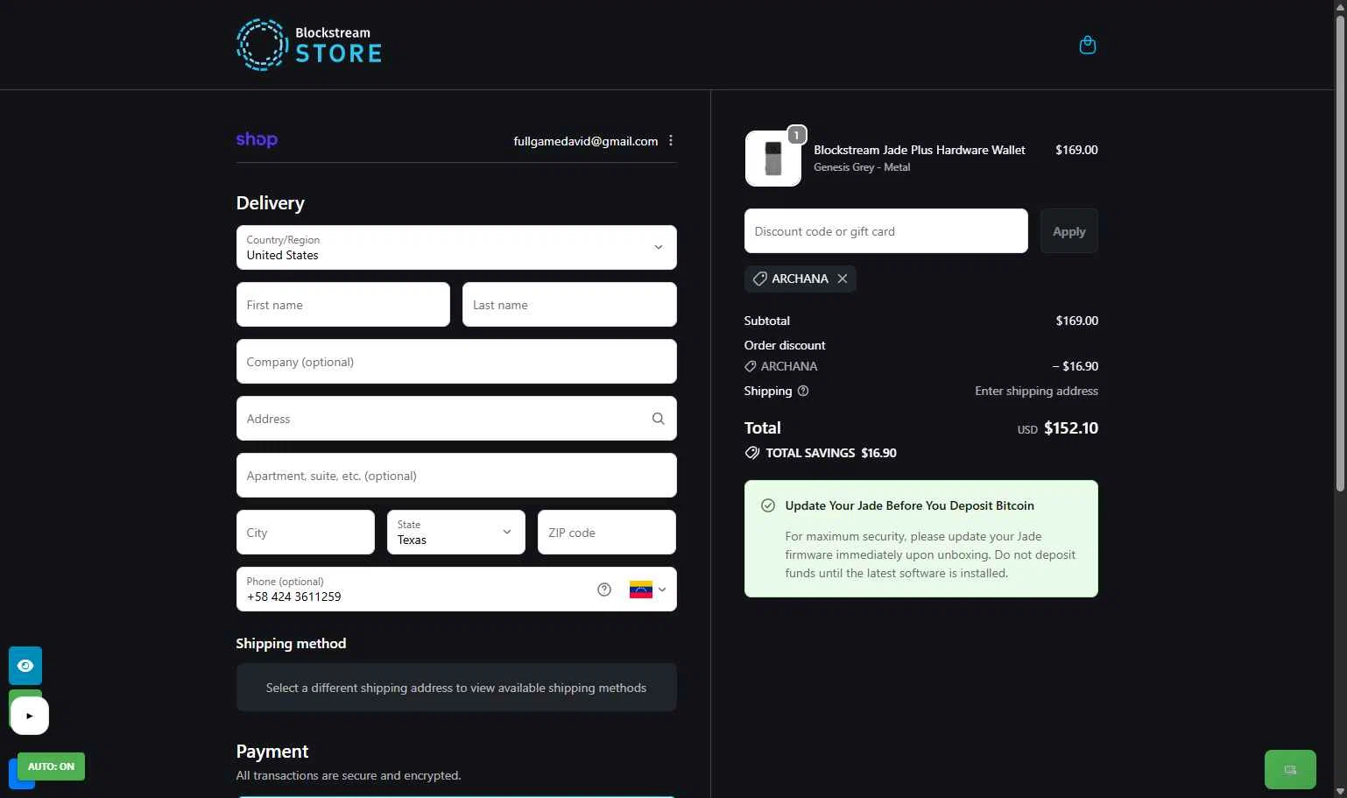Click the Genesis Grey - Metal variant text
This screenshot has height=798, width=1347.
[862, 167]
